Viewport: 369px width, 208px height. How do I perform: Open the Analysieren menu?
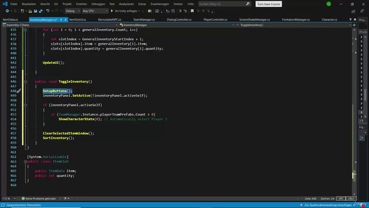point(126,4)
